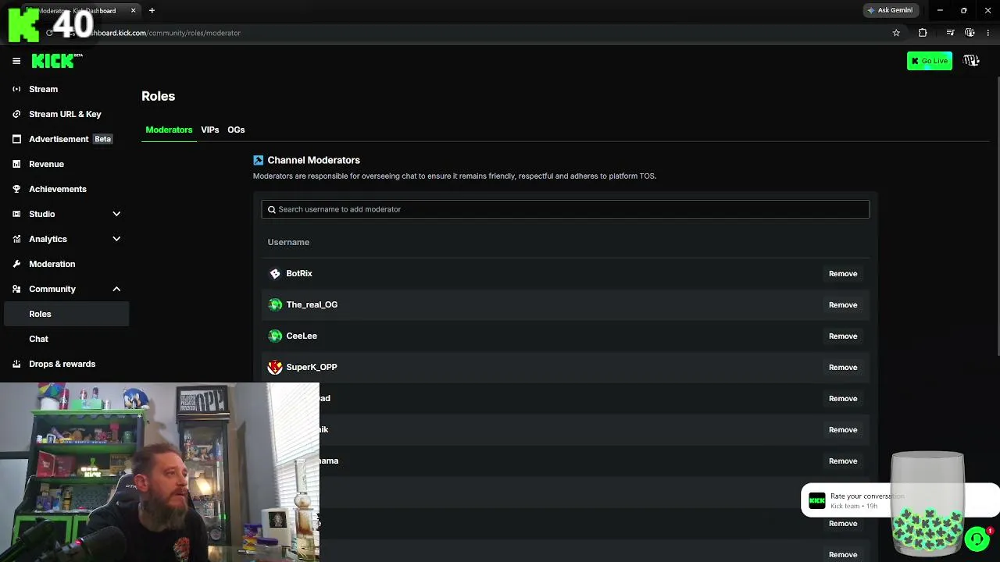
Task: Open the Stream URL & Key page
Action: point(65,114)
